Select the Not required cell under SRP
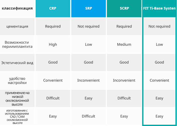Image resolution: width=177 pixels, height=126 pixels. tap(89, 26)
